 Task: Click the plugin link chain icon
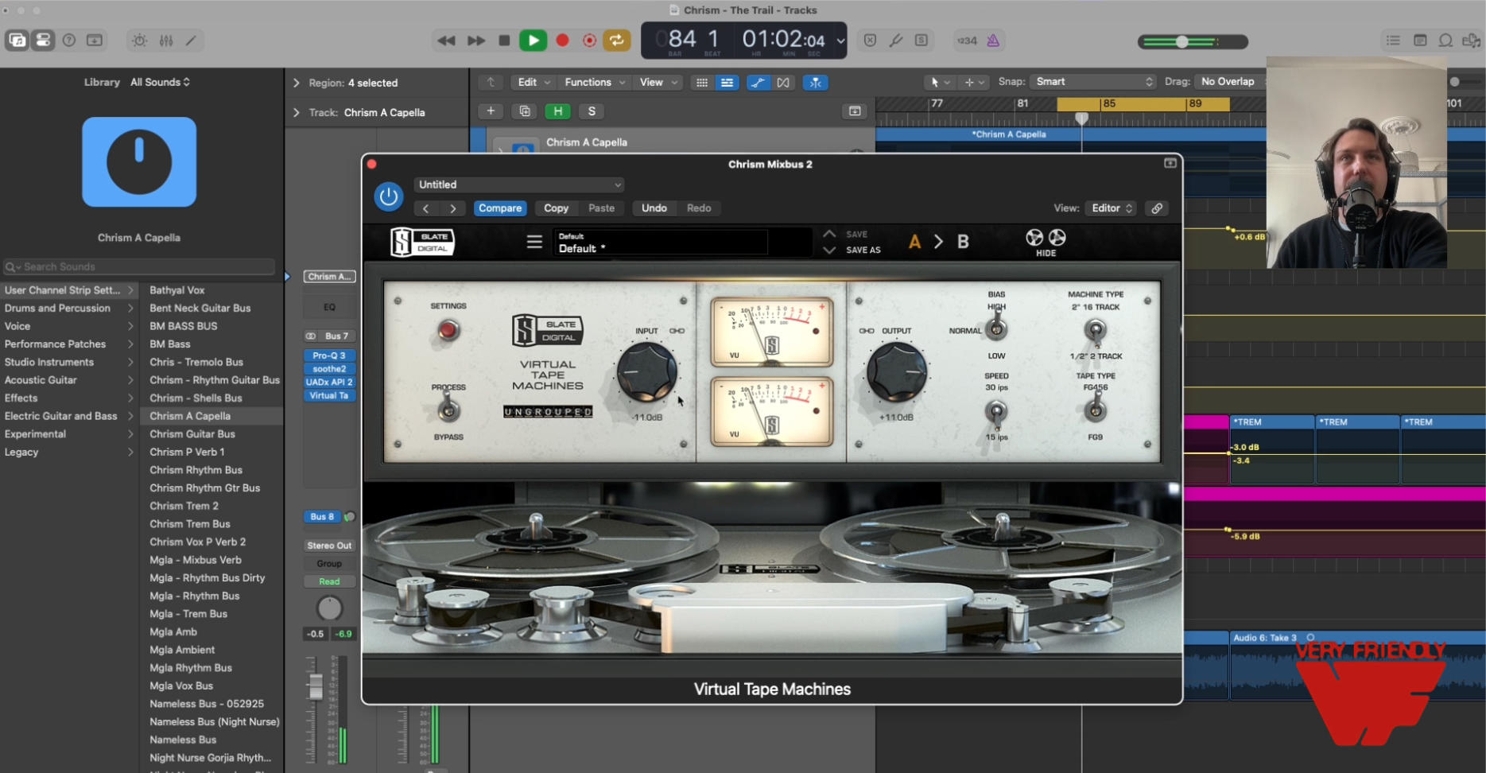pyautogui.click(x=1158, y=208)
